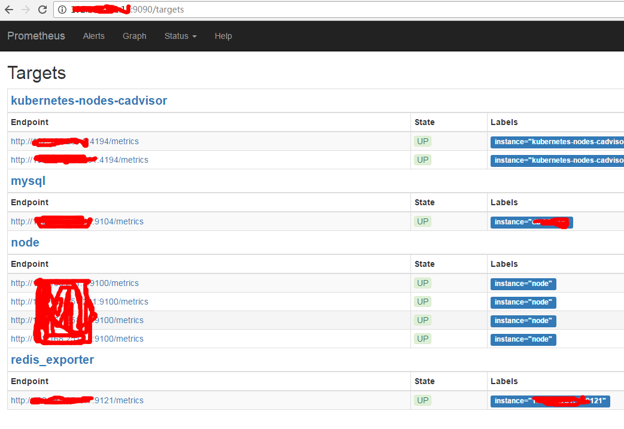
Task: Click instance="node" label in third node row
Action: 523,321
